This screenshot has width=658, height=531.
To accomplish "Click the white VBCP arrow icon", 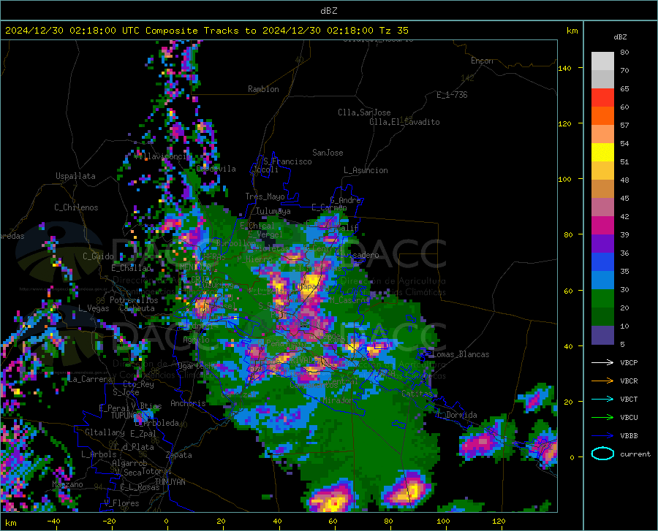I will [x=602, y=362].
